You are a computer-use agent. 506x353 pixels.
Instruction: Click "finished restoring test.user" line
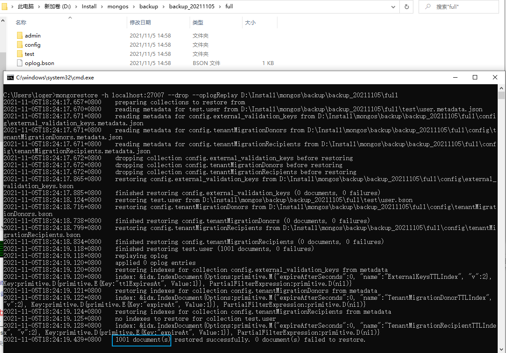215,249
